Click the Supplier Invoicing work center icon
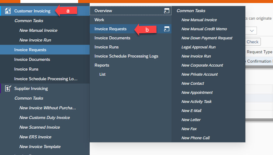 8,88
